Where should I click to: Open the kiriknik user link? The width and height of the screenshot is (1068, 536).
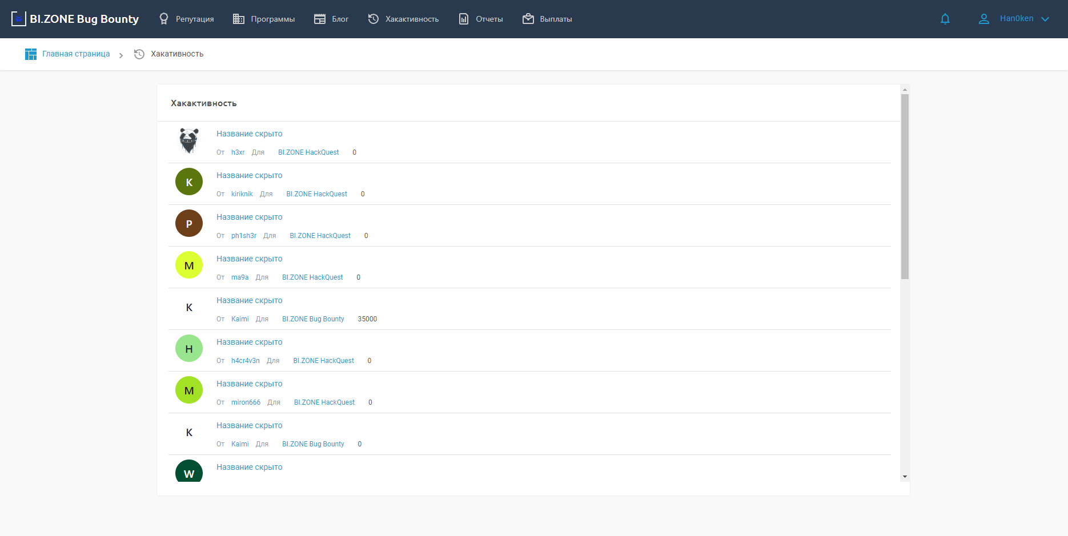click(x=242, y=194)
